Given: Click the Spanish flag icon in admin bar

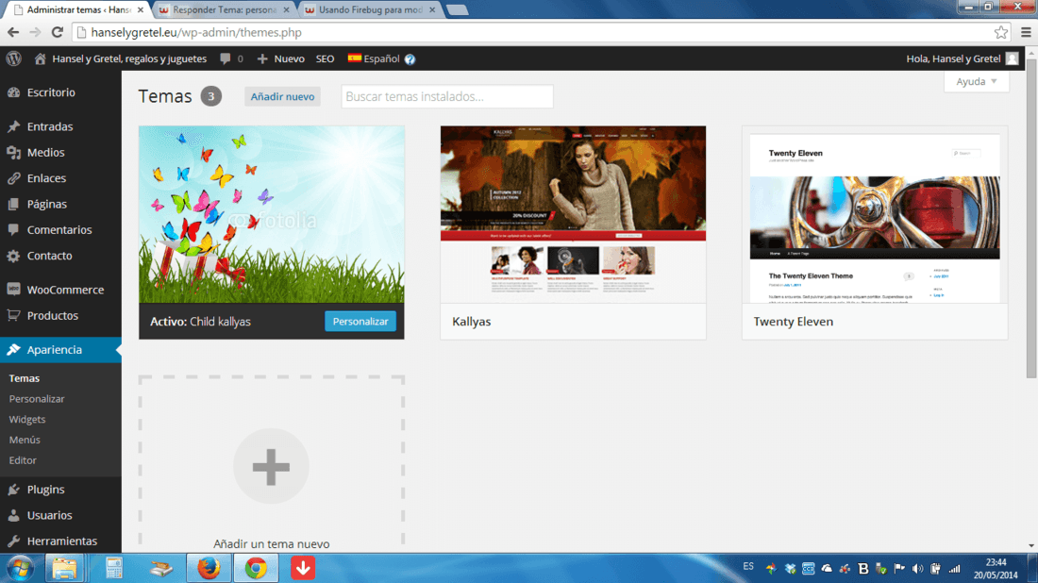Looking at the screenshot, I should [x=354, y=58].
